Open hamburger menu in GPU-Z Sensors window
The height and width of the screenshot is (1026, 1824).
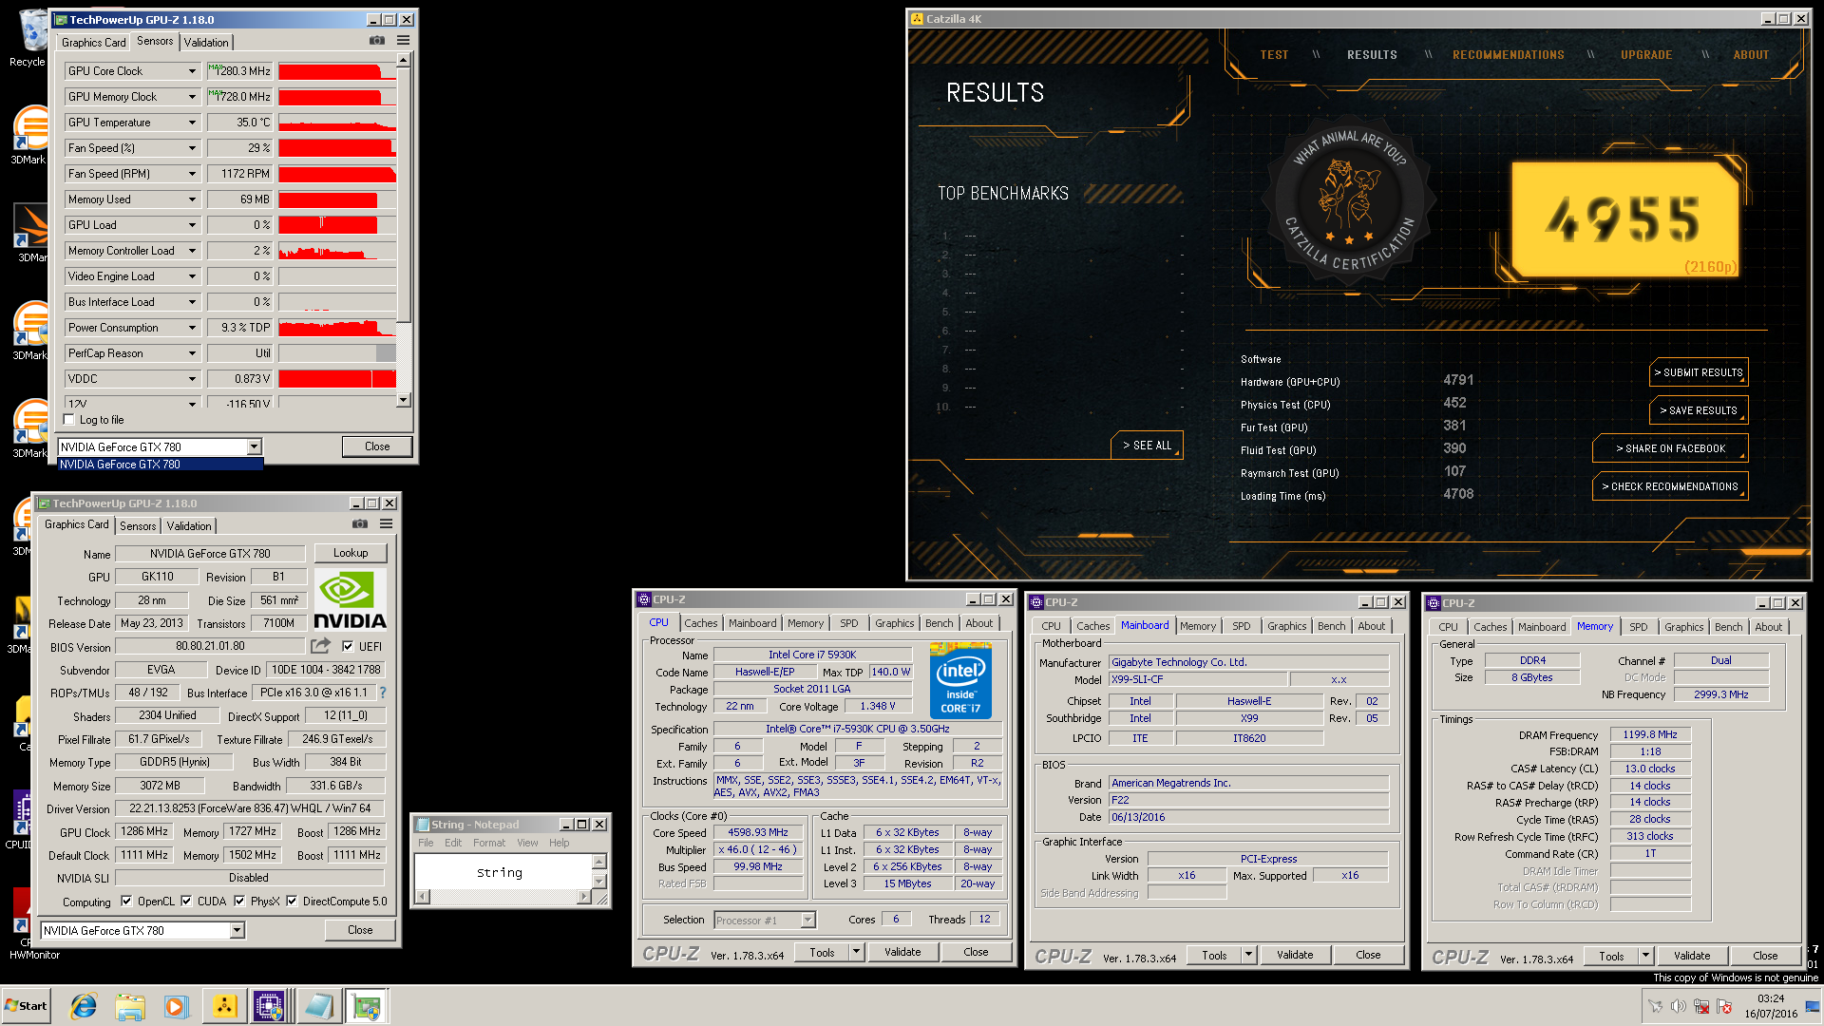pyautogui.click(x=403, y=40)
